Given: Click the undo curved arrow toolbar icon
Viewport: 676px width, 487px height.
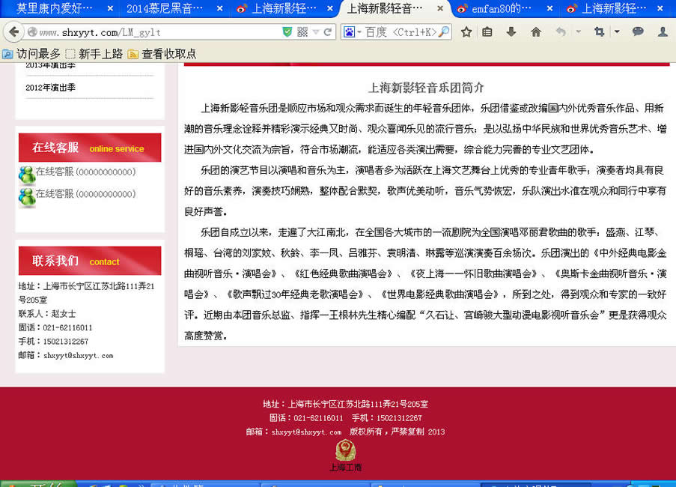Looking at the screenshot, I should [561, 32].
